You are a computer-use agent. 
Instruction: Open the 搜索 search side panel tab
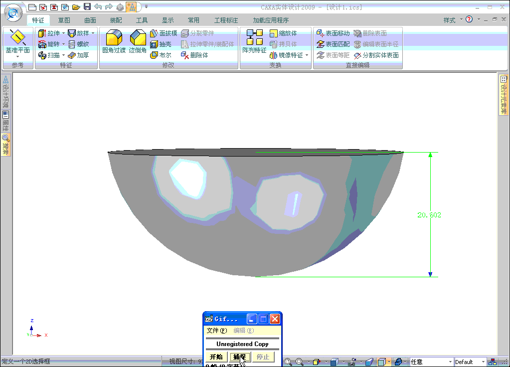tap(5, 145)
